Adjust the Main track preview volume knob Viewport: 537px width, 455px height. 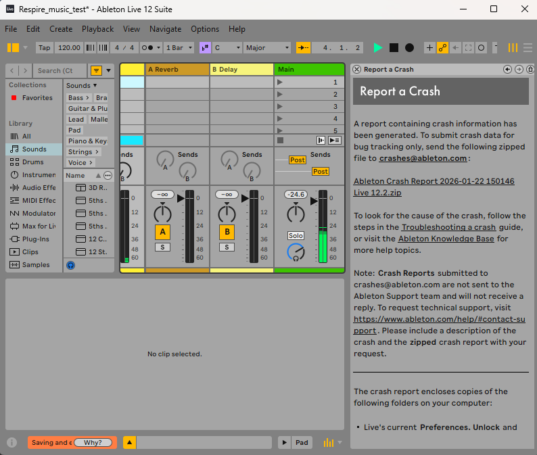(x=296, y=252)
